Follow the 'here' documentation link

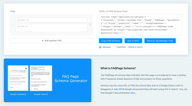133,93
